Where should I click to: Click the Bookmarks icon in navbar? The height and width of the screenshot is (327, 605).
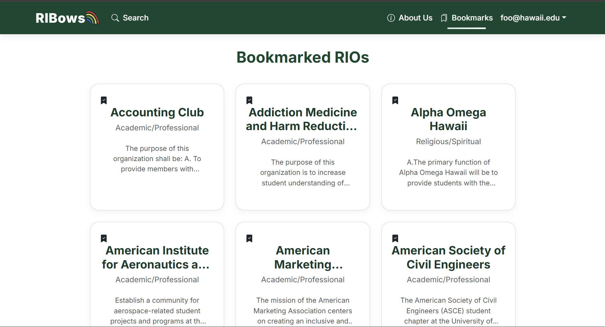[x=444, y=18]
